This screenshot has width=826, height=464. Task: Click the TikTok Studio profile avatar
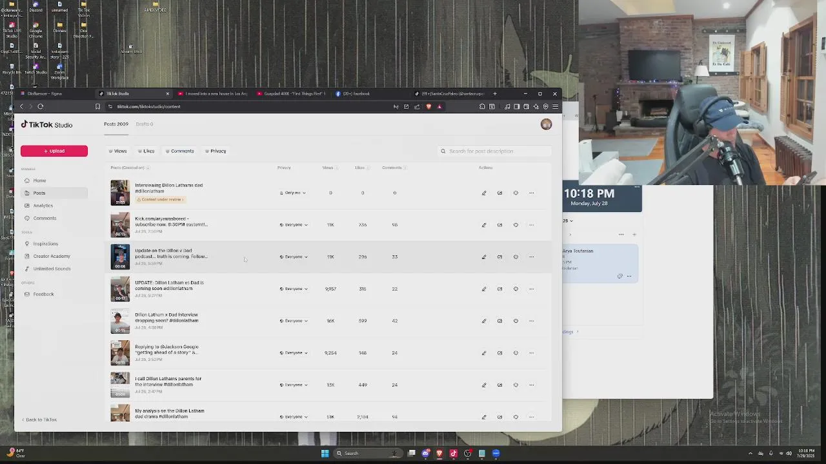click(x=546, y=124)
